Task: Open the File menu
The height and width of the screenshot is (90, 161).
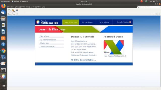Action: tap(8, 7)
